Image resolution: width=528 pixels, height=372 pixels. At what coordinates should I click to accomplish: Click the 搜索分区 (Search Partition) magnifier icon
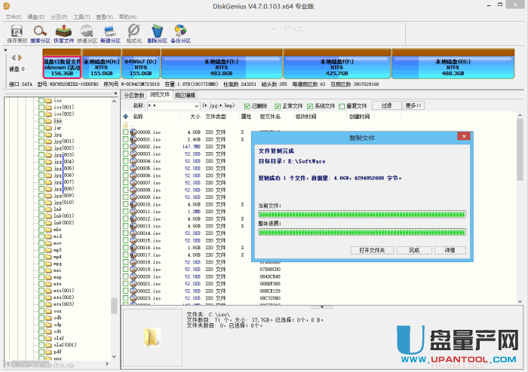[x=40, y=32]
